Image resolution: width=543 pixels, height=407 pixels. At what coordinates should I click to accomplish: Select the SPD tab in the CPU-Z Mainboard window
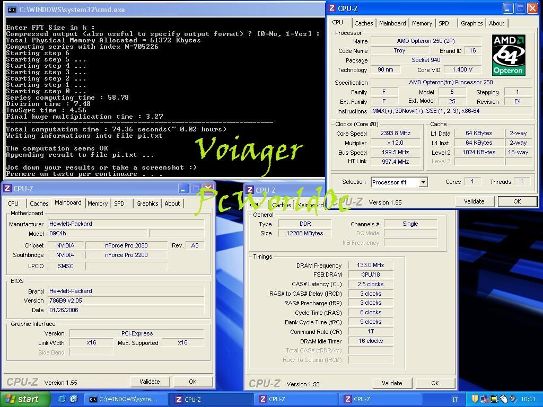tap(119, 203)
